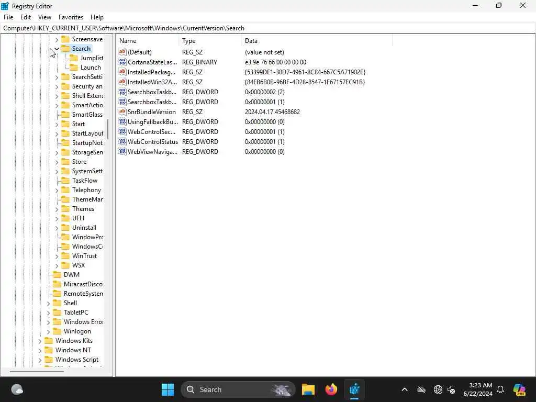Click the Registry Editor taskbar icon
The height and width of the screenshot is (402, 536).
click(354, 389)
